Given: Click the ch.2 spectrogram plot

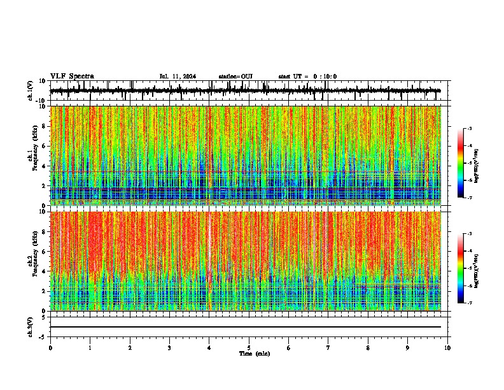Looking at the screenshot, I should pyautogui.click(x=246, y=261).
